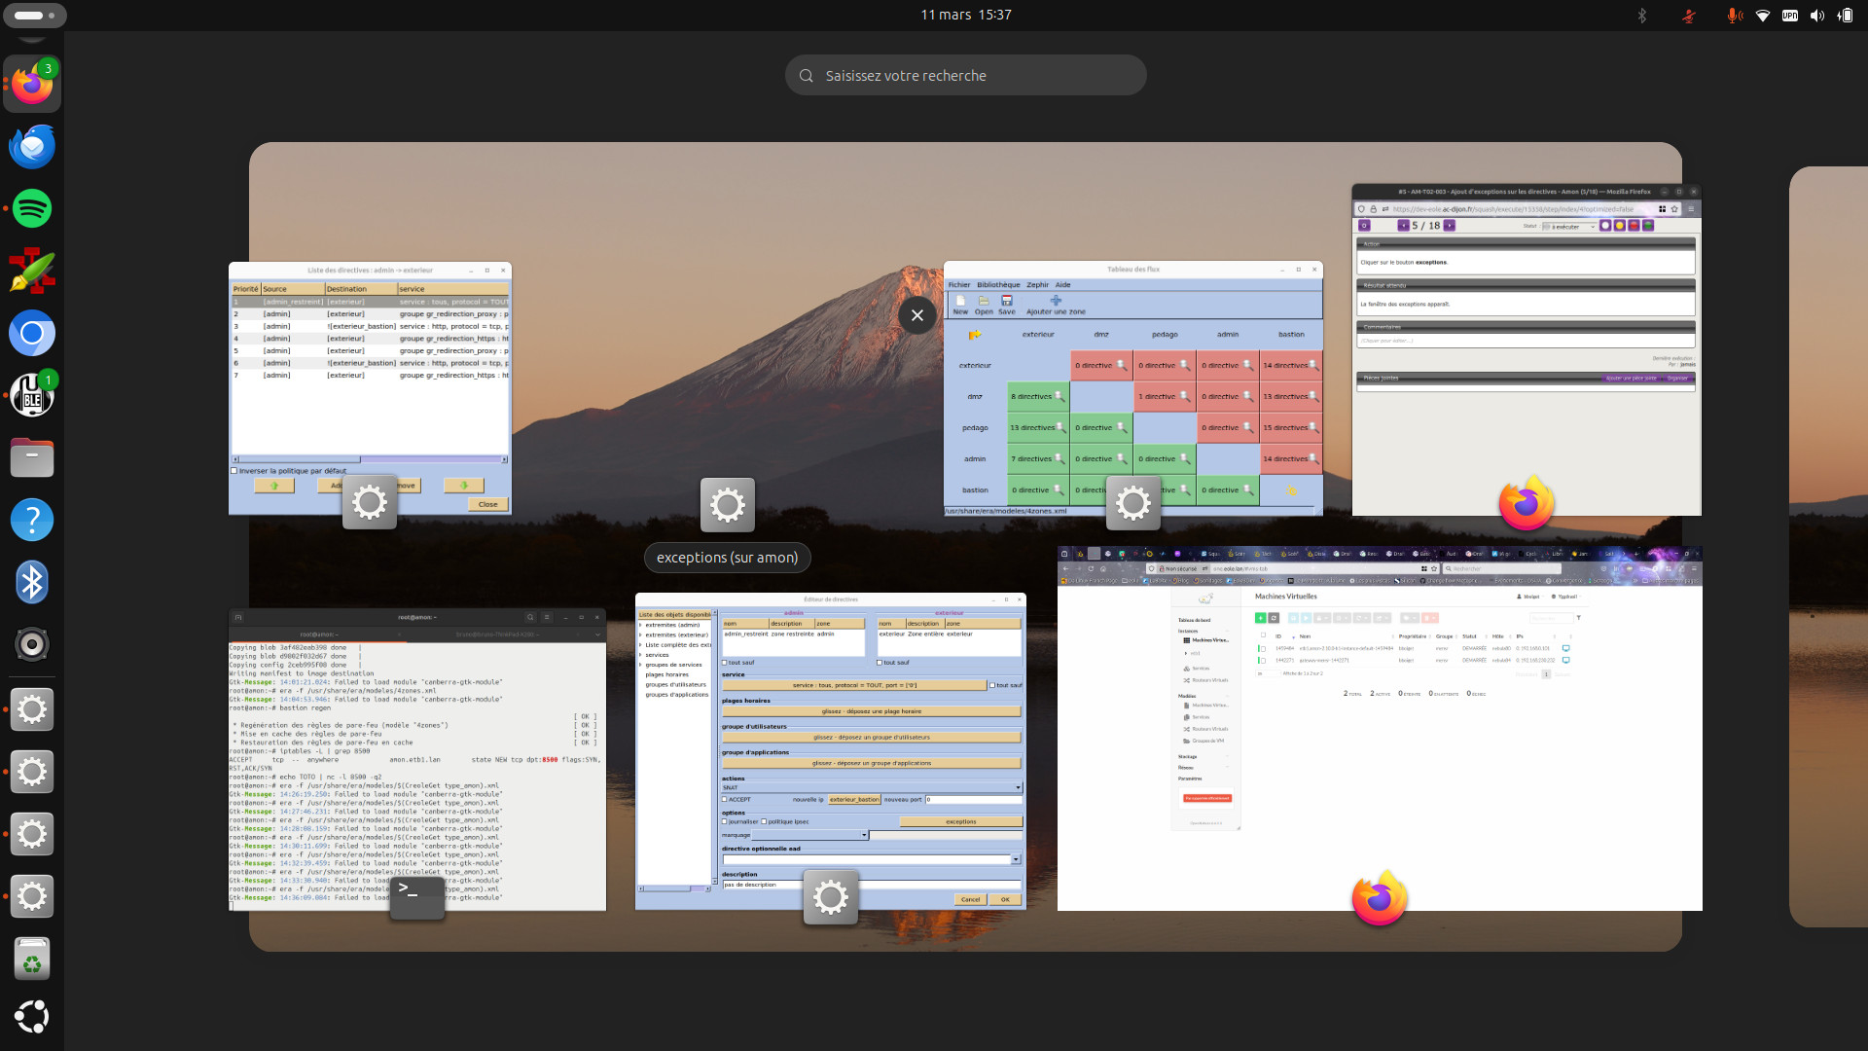Image resolution: width=1868 pixels, height=1051 pixels.
Task: Click the exceptions button
Action: (x=960, y=821)
